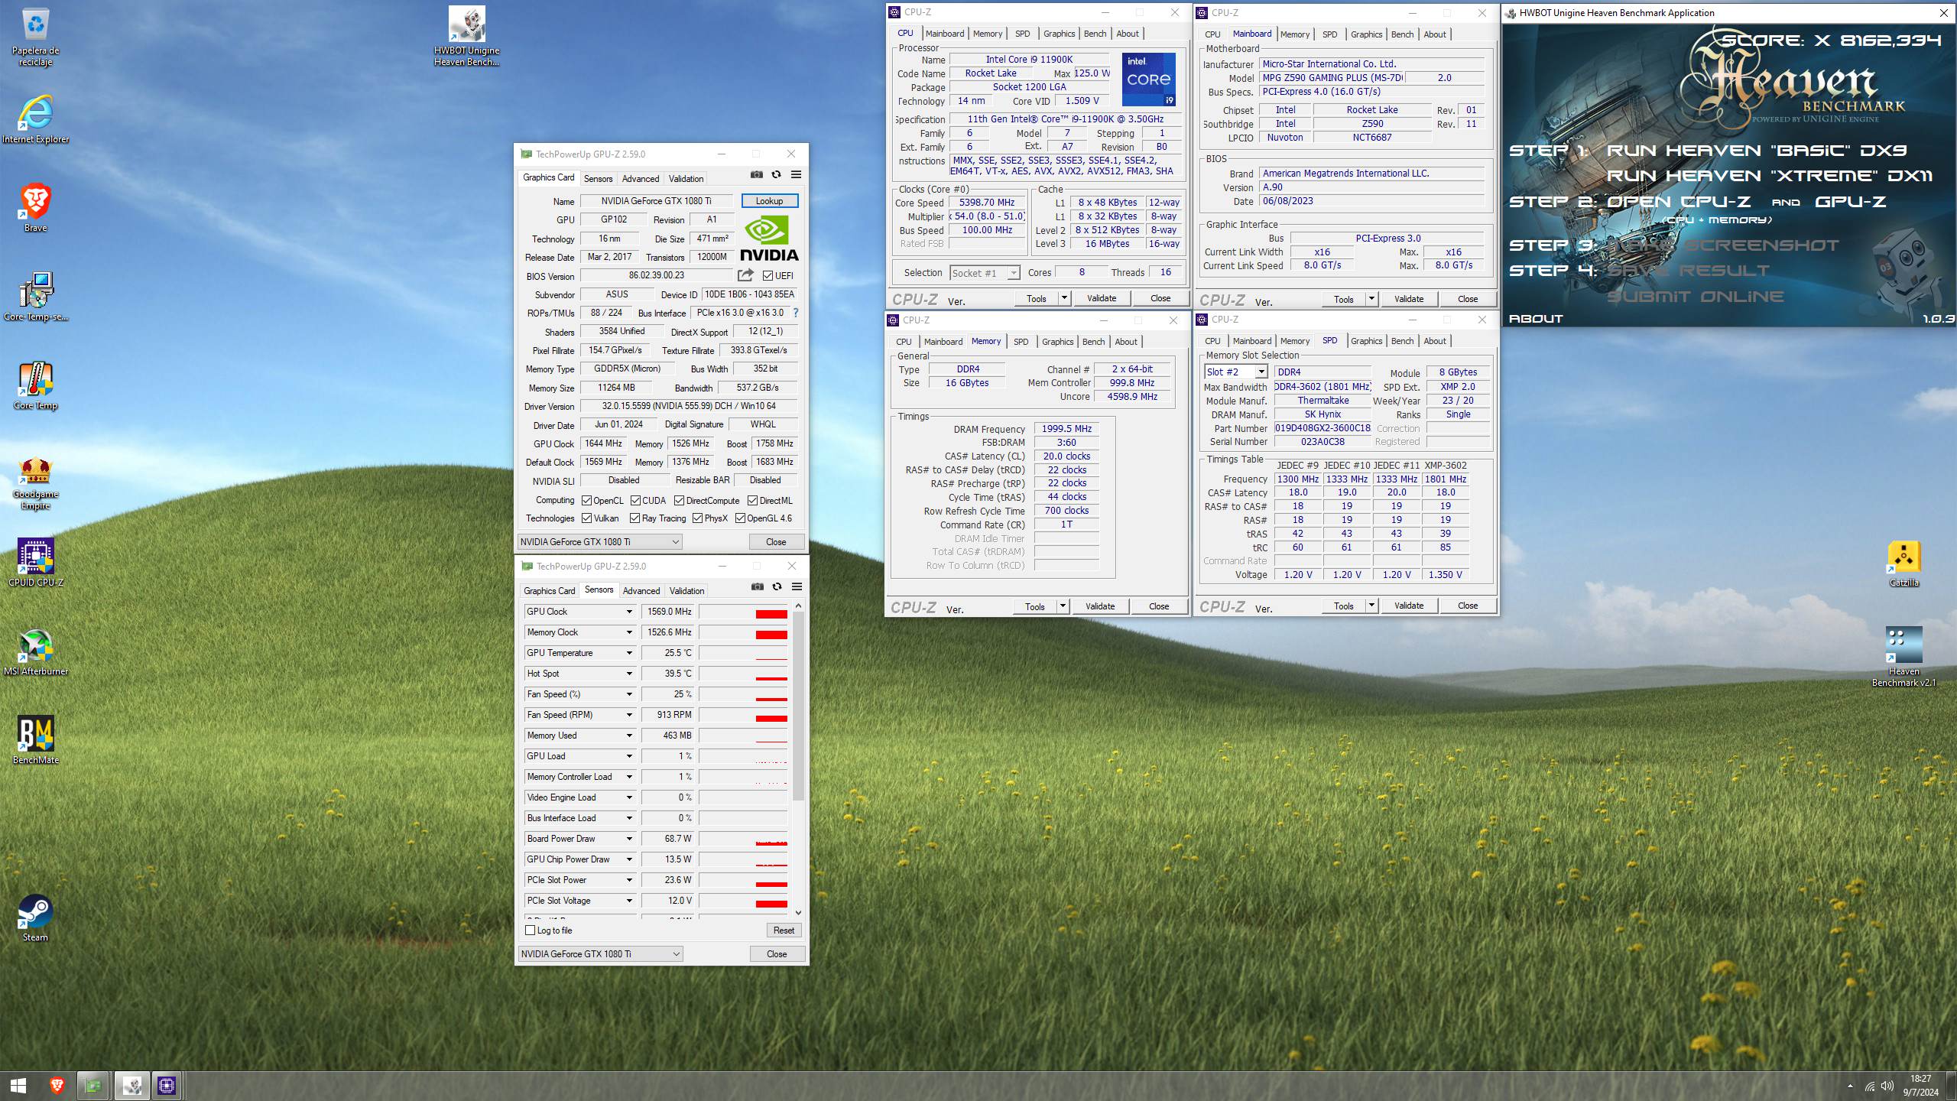Open the Tools dropdown arrow in CPU-Z CPU window

click(1064, 298)
